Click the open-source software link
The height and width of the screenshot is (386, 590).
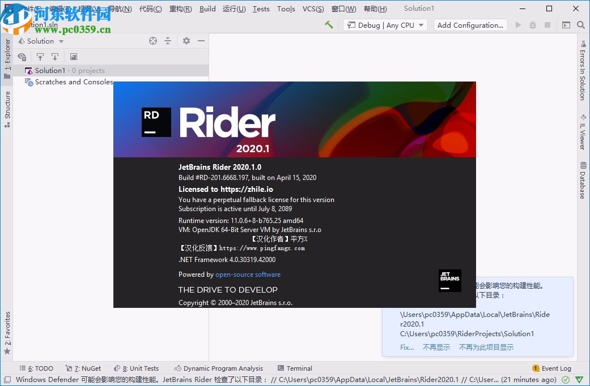248,275
